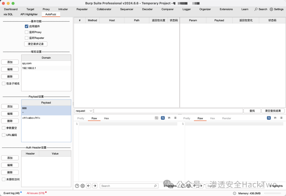The width and height of the screenshot is (286, 196).
Task: Open the Intruder tab
Action: pos(63,9)
